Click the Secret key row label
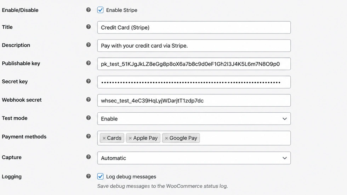Viewport: 347px width, 195px height. [x=15, y=82]
